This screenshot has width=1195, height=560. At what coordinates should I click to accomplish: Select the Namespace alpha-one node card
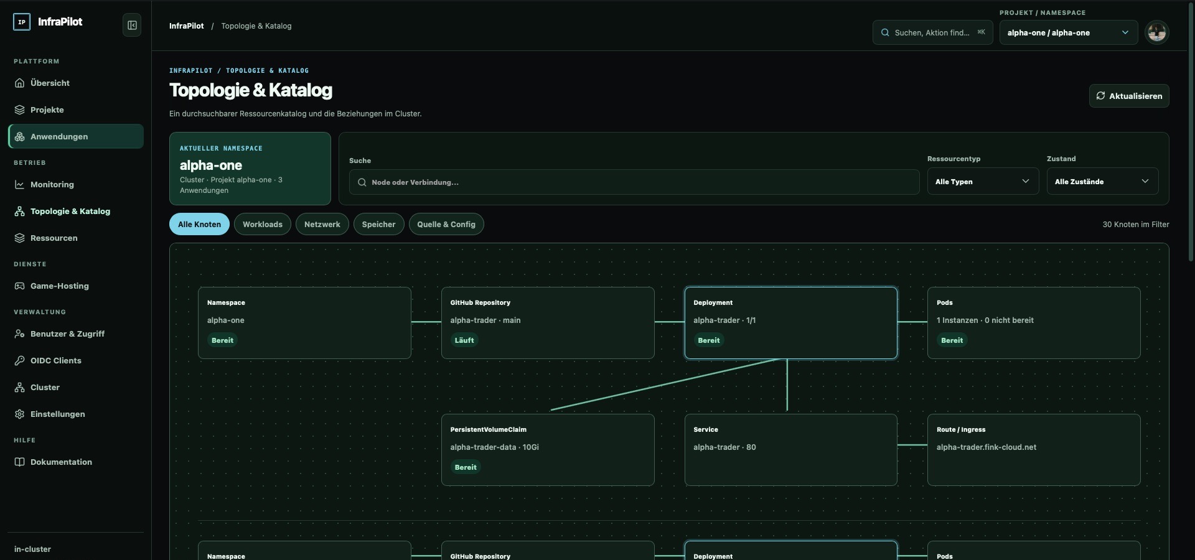(x=304, y=323)
